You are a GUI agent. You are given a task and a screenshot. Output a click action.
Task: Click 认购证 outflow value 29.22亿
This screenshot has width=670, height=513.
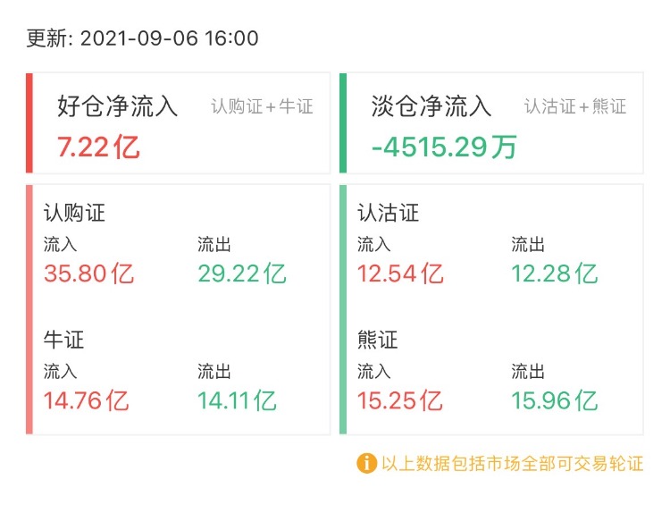pos(242,273)
